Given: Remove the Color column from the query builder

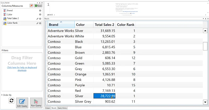Looking at the screenshot, I should (x=40, y=15).
